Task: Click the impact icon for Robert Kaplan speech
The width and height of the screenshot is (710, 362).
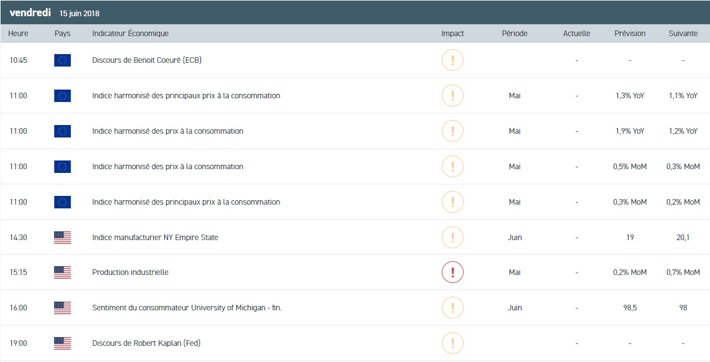Action: [452, 343]
